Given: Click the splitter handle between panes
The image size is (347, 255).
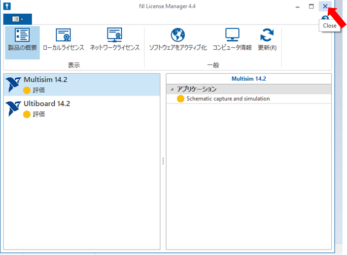Looking at the screenshot, I should [x=163, y=161].
